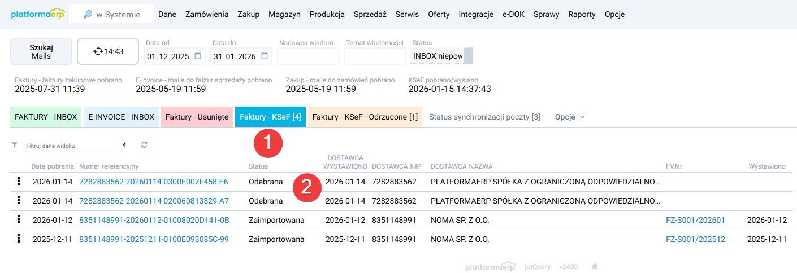Screen dimensions: 797x273
Task: Click the sync refresh 14:43 button
Action: (x=108, y=51)
